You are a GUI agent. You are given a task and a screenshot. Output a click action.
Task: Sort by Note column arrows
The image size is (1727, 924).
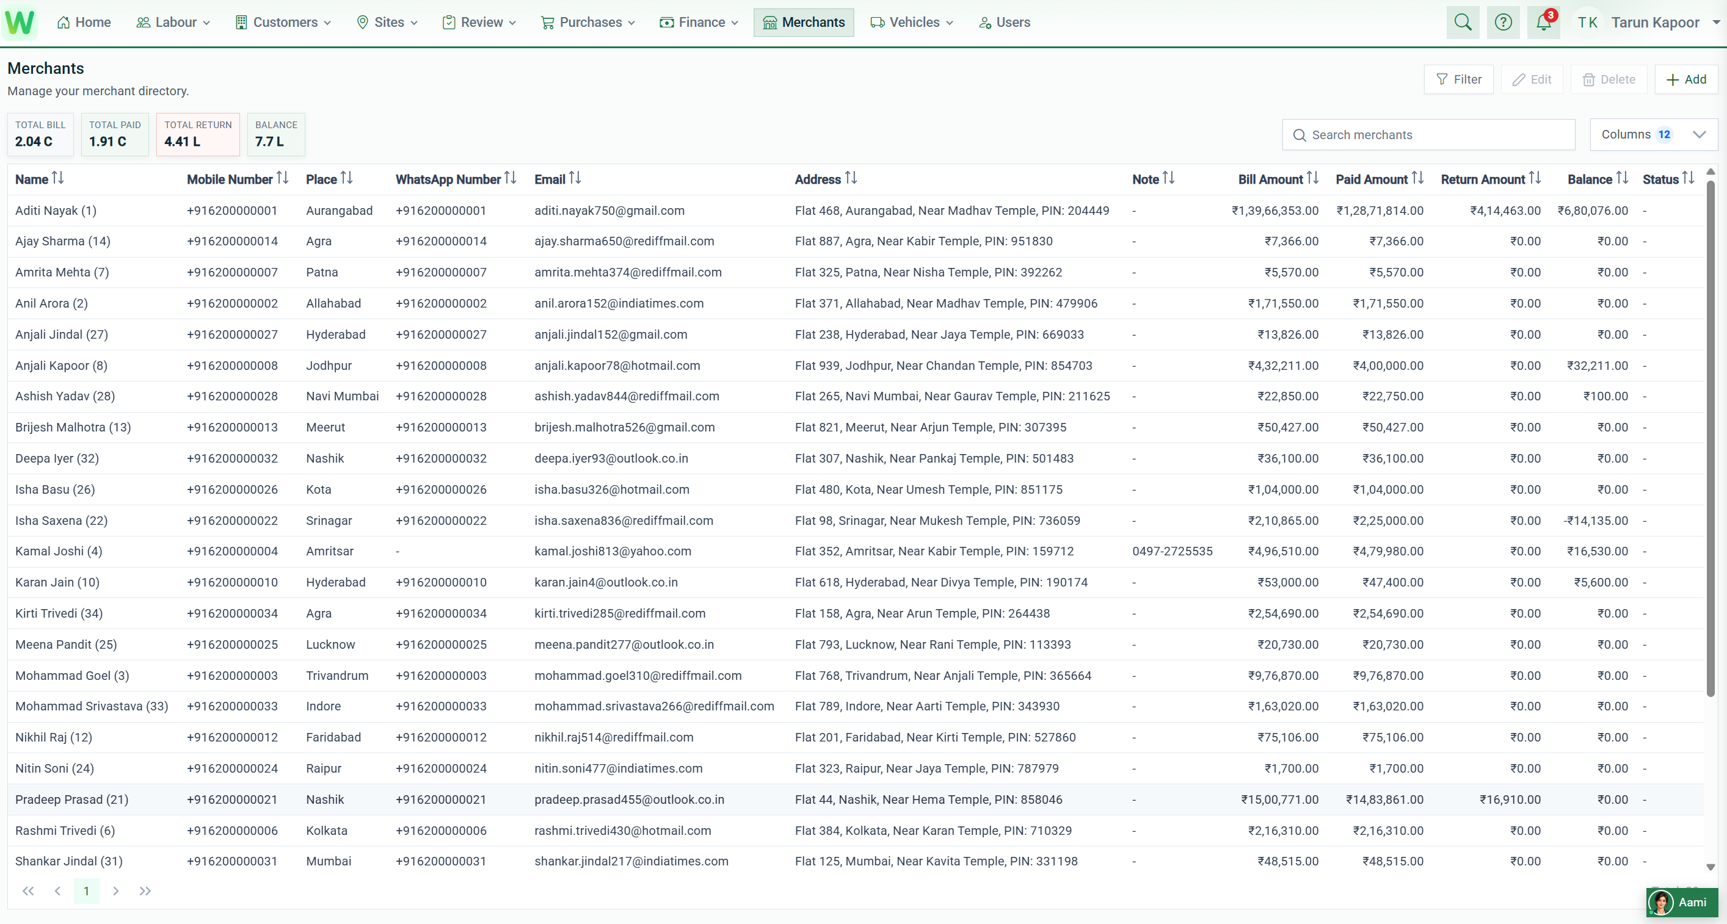tap(1169, 178)
